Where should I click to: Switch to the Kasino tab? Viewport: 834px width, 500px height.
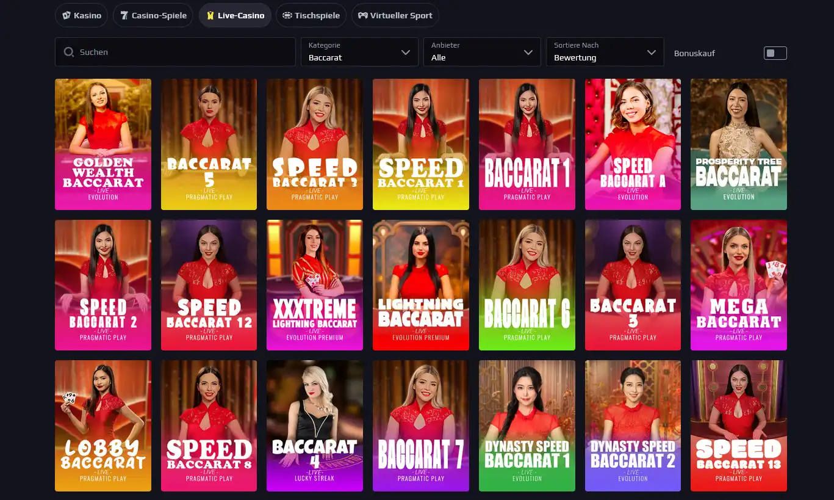[x=82, y=15]
